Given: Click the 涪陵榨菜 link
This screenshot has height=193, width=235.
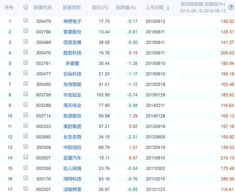Looking at the screenshot, I should click(72, 189).
